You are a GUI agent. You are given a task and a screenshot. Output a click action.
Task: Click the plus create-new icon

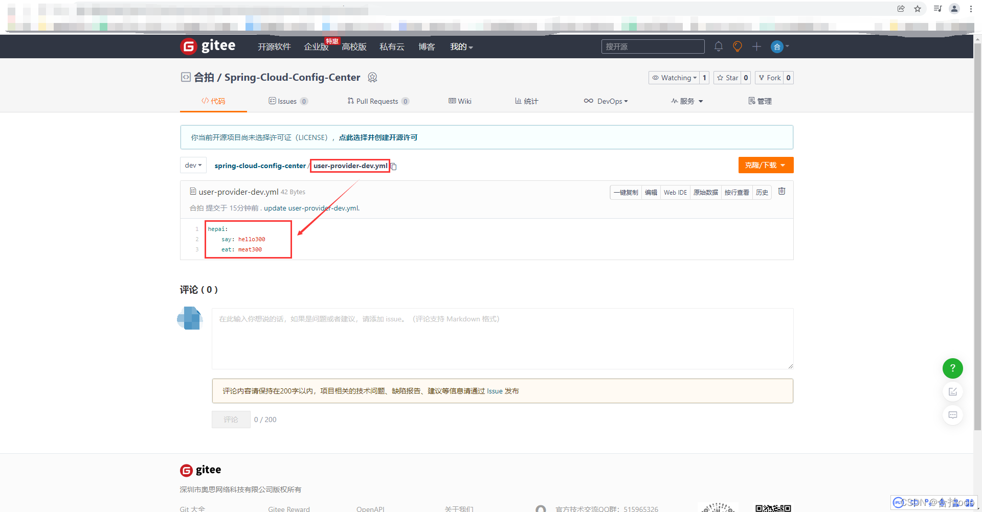tap(756, 46)
